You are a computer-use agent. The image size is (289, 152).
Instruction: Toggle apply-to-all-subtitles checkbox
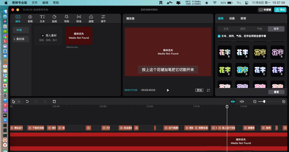pos(219,36)
